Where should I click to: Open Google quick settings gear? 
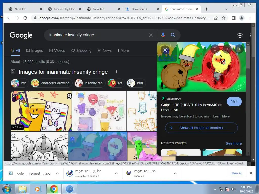coord(240,35)
